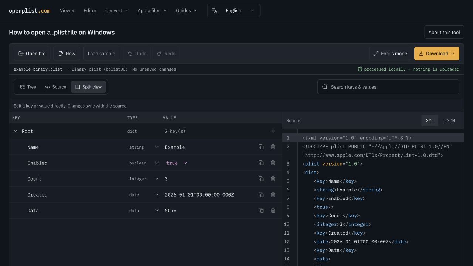Collapse the Root dict node
This screenshot has height=266, width=473.
coord(16,131)
